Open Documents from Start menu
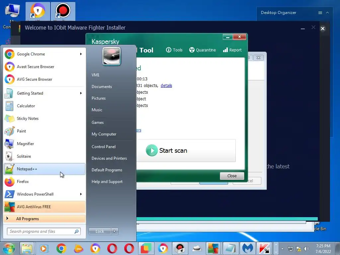Viewport: 340px width, 255px height. (x=102, y=87)
